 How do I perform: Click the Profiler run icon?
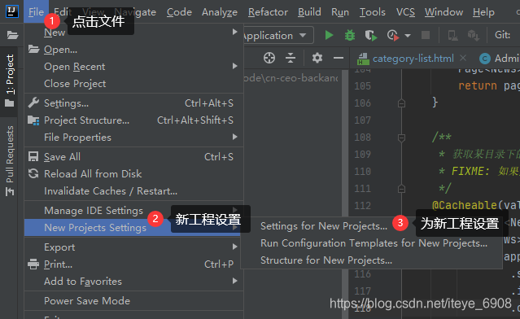pyautogui.click(x=393, y=35)
